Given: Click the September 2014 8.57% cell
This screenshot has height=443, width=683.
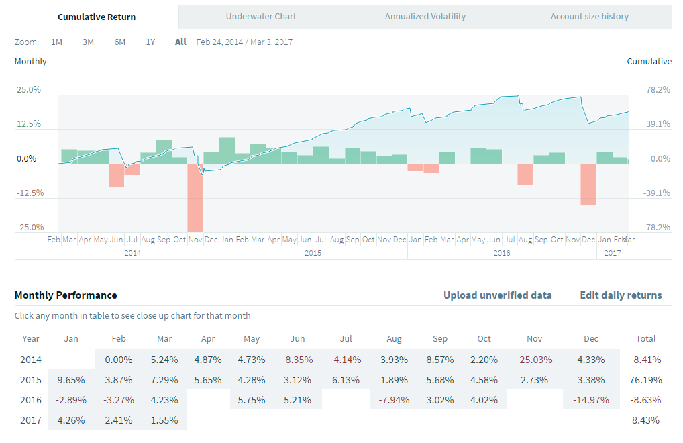Looking at the screenshot, I should click(x=441, y=359).
